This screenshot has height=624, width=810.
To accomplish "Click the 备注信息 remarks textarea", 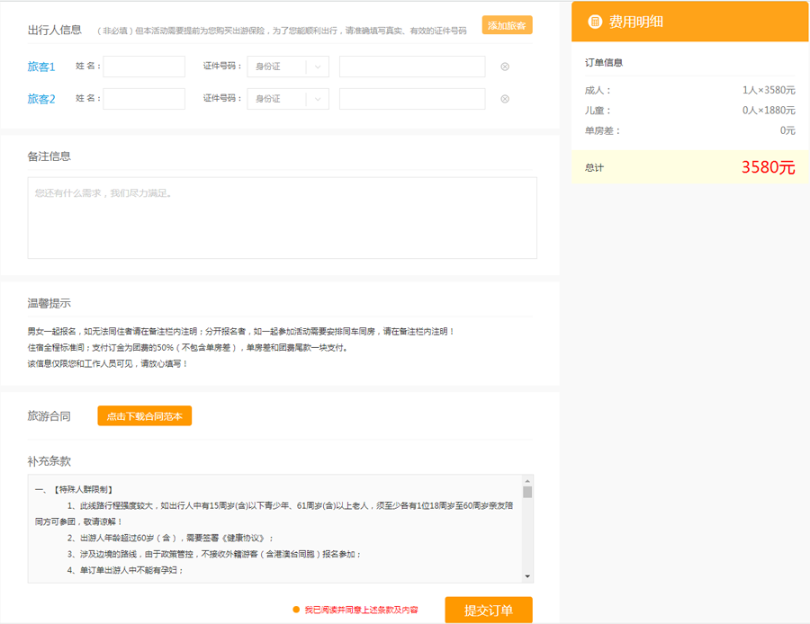I will (282, 218).
